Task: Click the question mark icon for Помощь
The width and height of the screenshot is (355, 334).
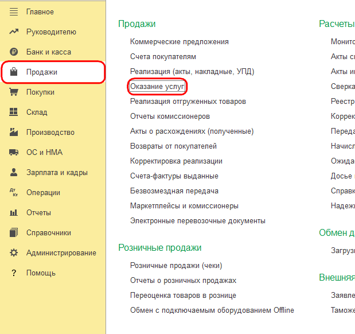Action: pos(14,273)
